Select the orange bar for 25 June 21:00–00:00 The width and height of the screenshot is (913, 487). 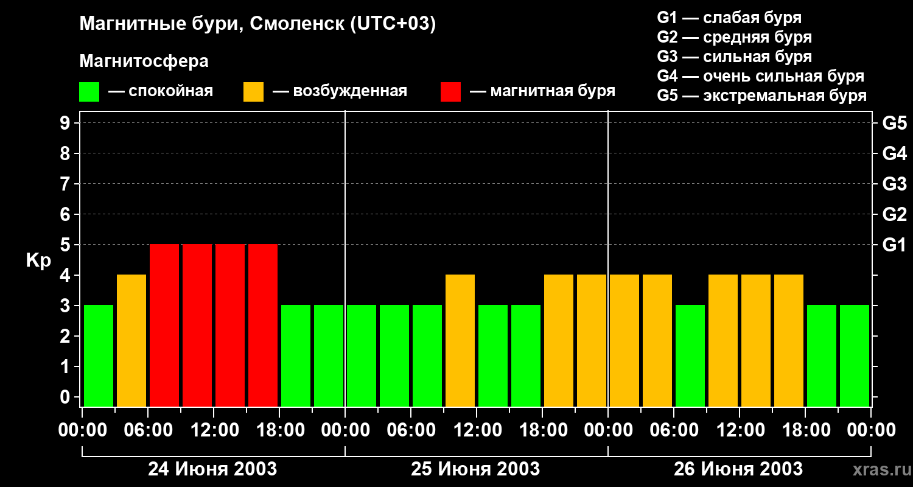592,340
